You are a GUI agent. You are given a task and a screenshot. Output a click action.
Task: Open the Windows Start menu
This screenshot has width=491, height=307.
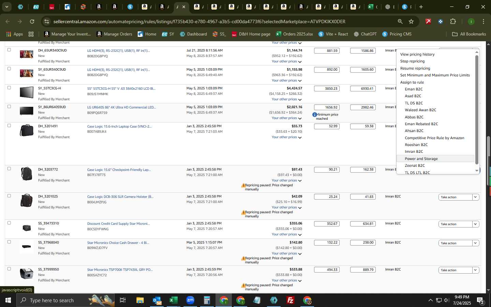click(8, 300)
